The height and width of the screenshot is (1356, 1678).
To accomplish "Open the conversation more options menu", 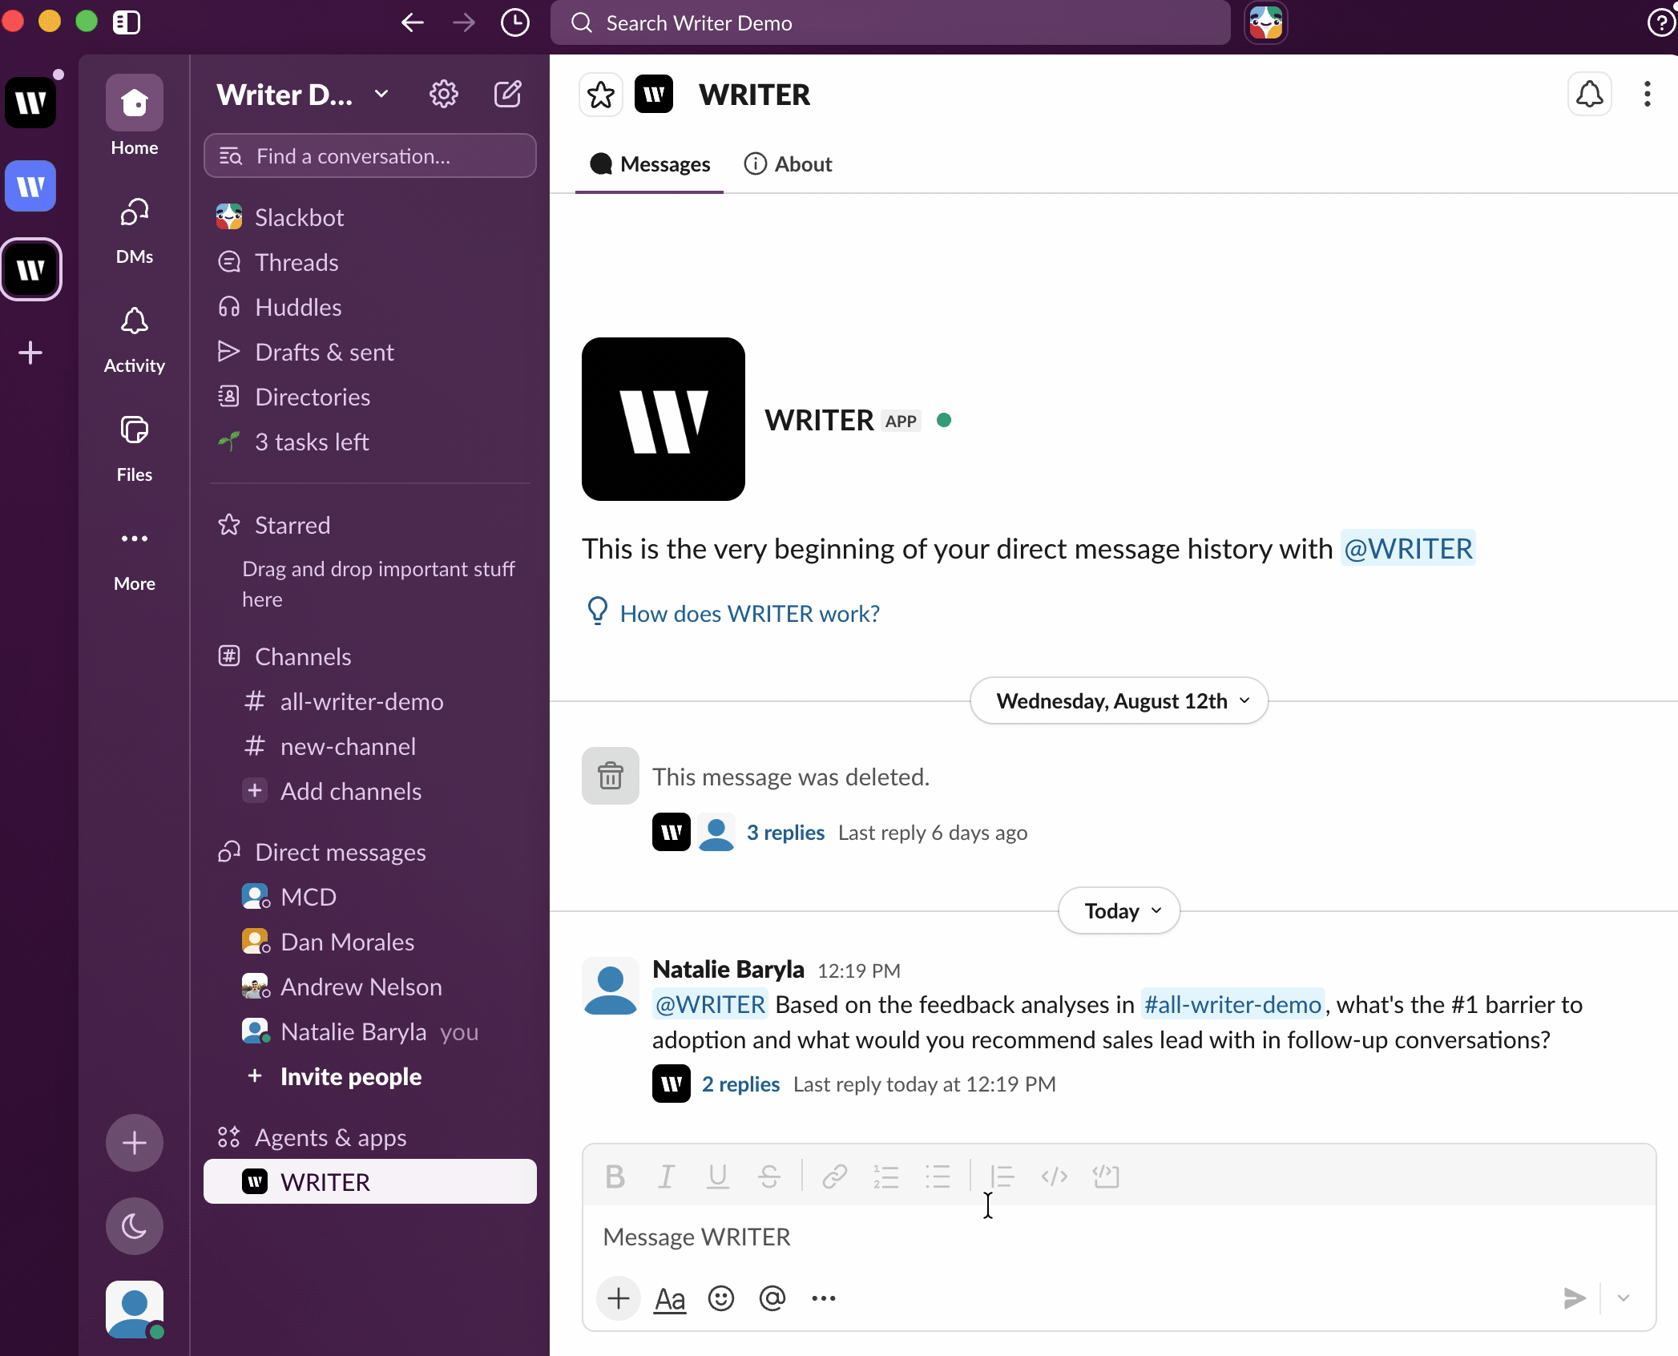I will pos(1648,95).
